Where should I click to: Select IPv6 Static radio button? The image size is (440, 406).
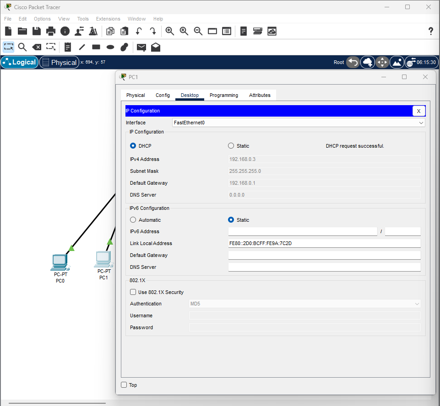[231, 220]
